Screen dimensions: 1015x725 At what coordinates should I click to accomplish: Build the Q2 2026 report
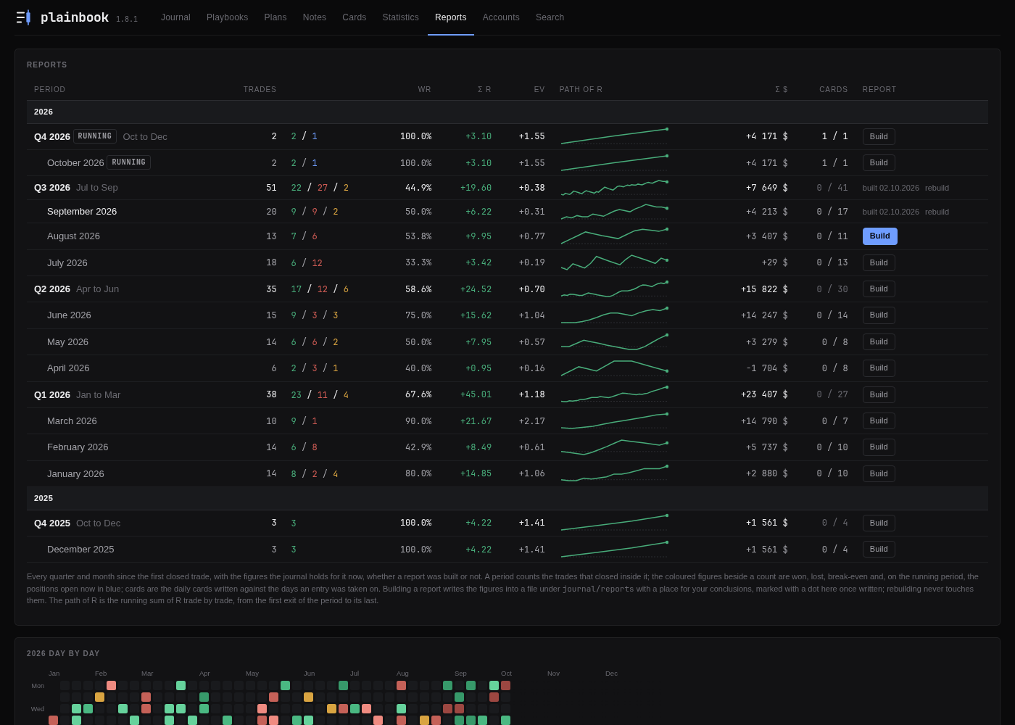click(879, 289)
